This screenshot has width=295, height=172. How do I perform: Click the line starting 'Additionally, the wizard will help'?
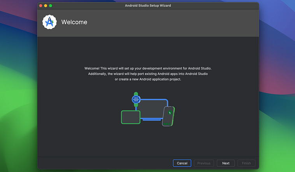[148, 74]
